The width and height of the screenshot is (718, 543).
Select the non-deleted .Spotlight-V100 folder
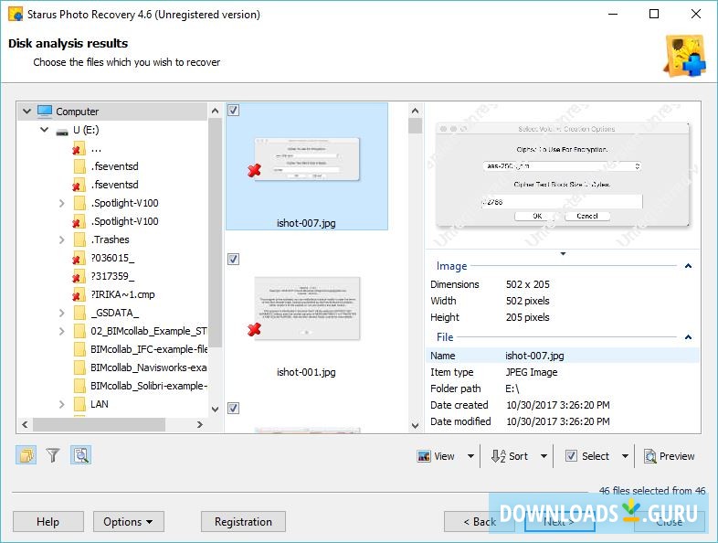[124, 203]
